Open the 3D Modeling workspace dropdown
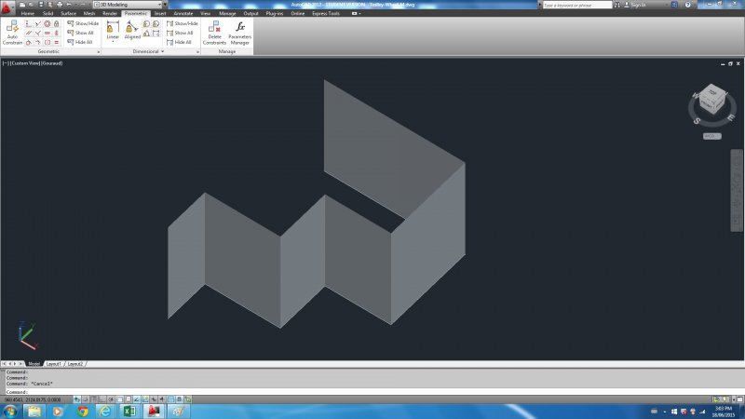 (x=128, y=5)
